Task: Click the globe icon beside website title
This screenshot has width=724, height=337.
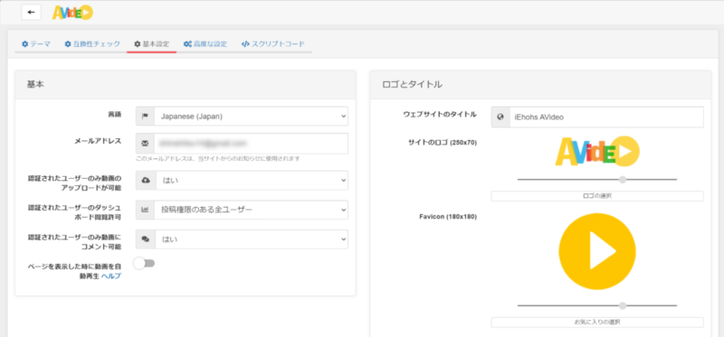Action: pyautogui.click(x=500, y=117)
